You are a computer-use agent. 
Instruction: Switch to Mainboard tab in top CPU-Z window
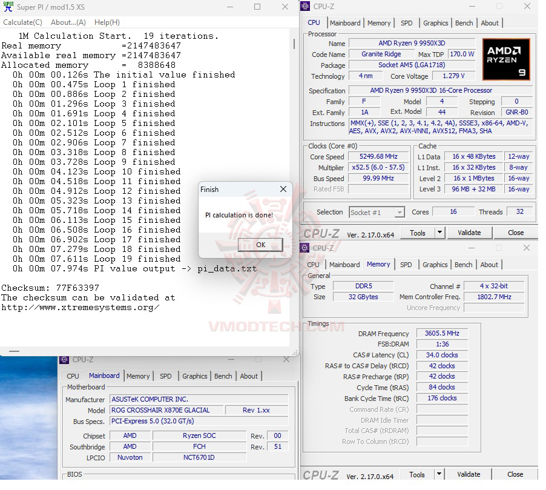point(345,23)
